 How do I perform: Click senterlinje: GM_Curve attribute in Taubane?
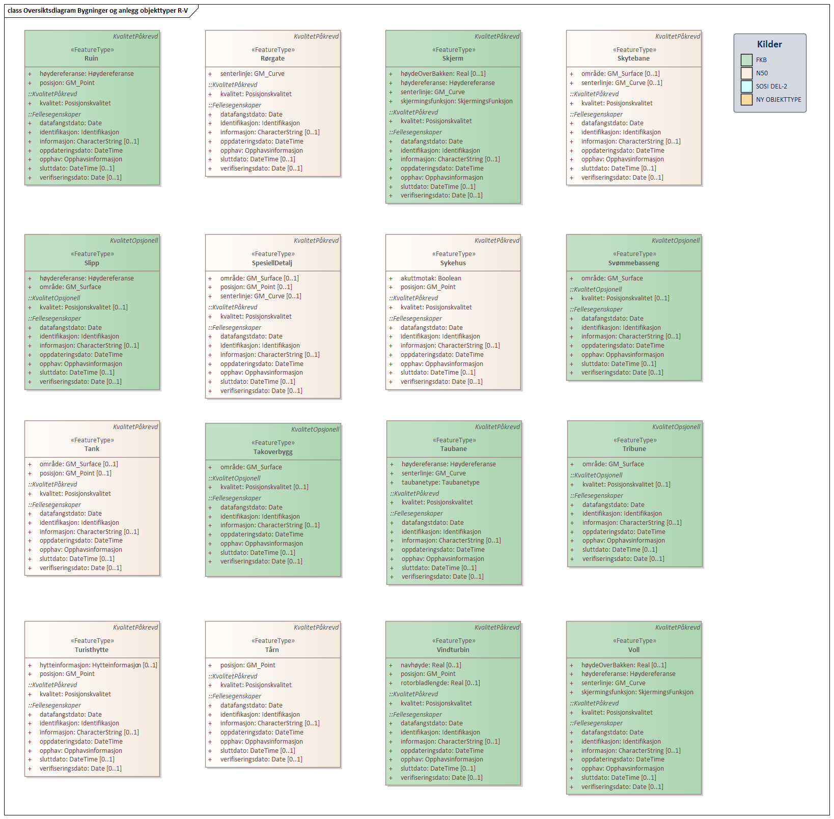tap(434, 473)
